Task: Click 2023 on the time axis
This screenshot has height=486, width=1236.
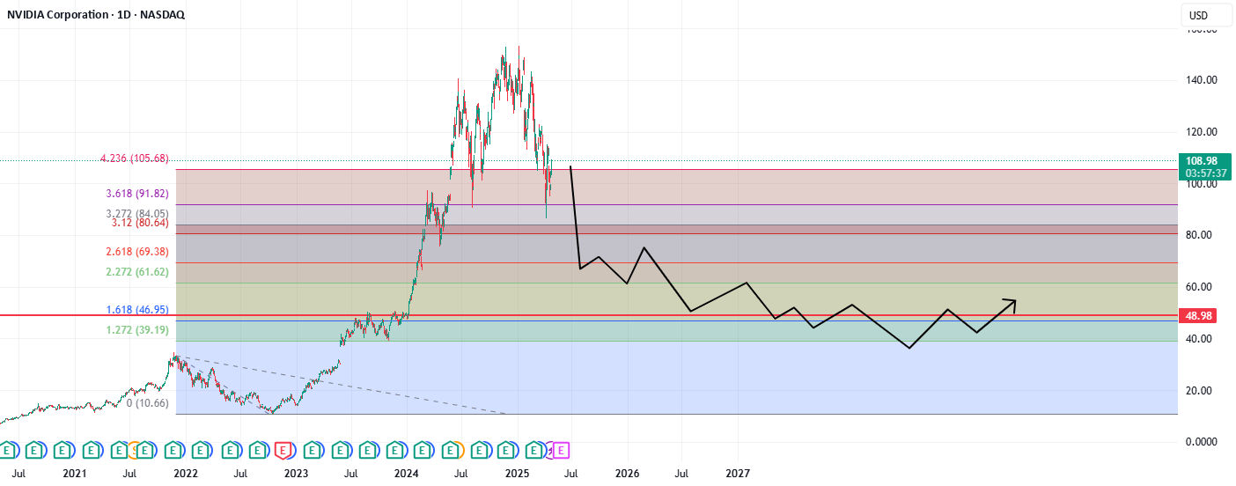Action: (x=296, y=474)
